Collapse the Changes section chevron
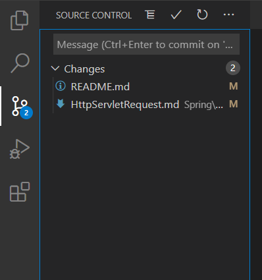 [55, 69]
